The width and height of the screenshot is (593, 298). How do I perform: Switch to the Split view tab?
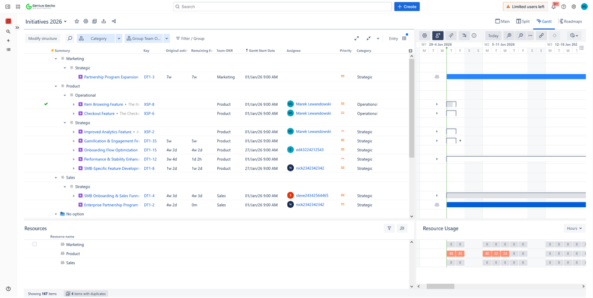pos(523,21)
